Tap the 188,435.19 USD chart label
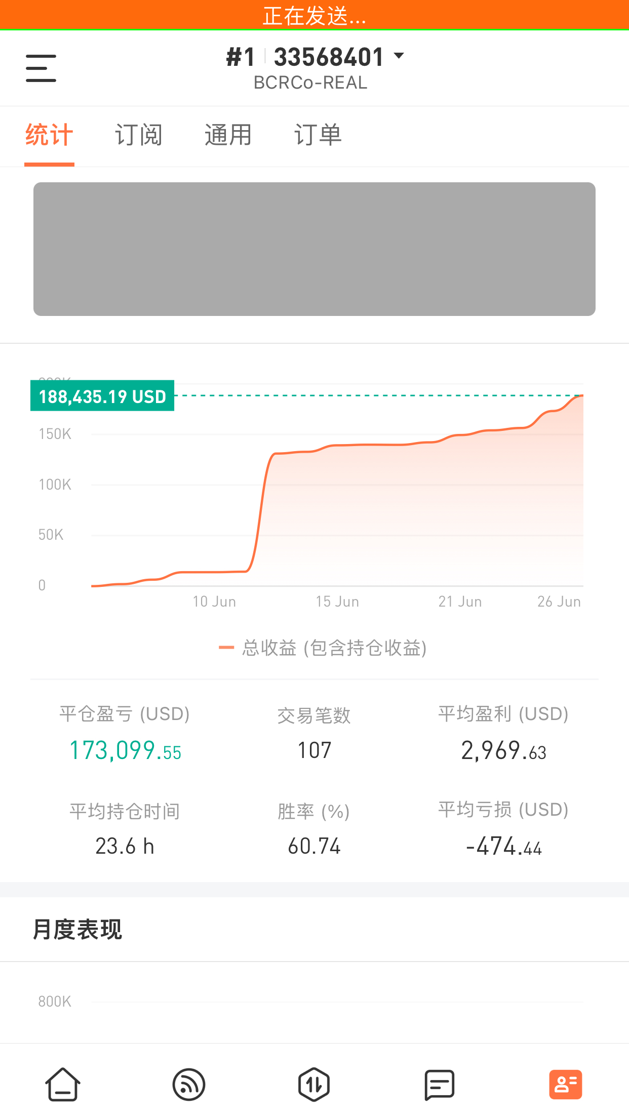The width and height of the screenshot is (629, 1118). pyautogui.click(x=102, y=396)
